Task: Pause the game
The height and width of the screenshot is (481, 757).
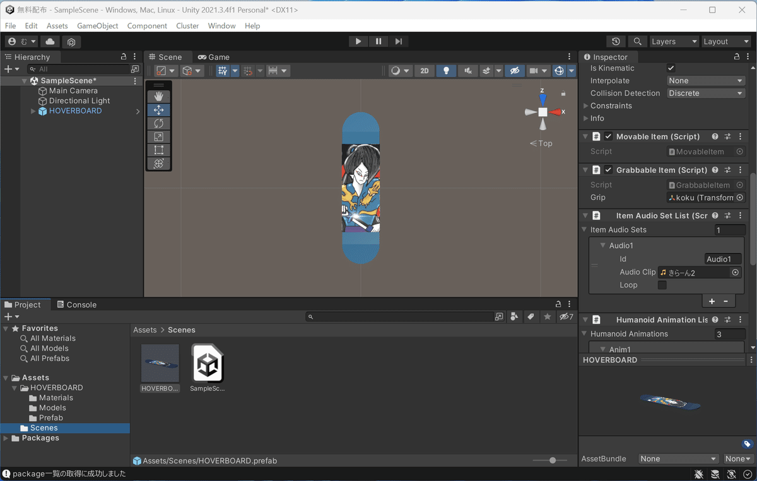Action: [x=378, y=42]
